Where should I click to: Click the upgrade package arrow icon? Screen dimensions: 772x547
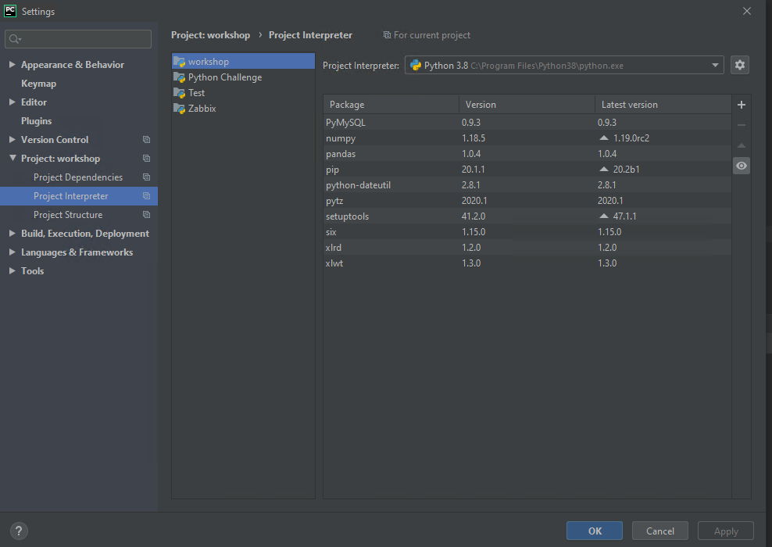point(741,145)
